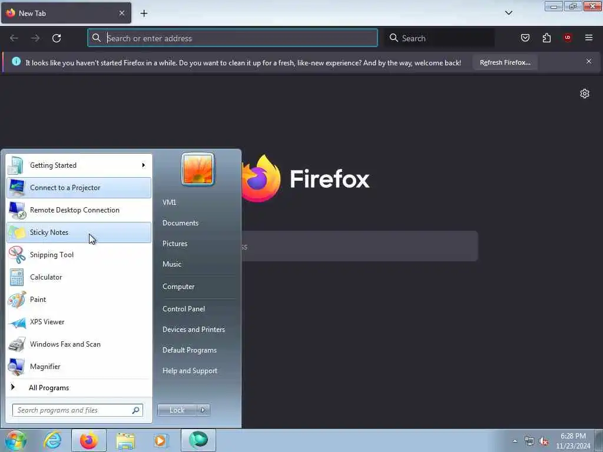Click the Lock button
Screen dimensions: 603x452
tap(177, 410)
